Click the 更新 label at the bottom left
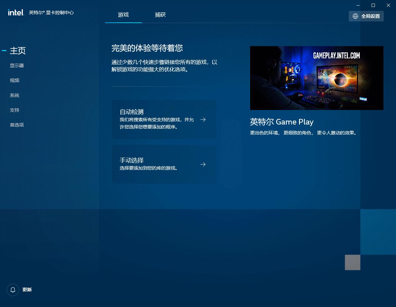Viewport: 396px width, 307px height. click(x=27, y=290)
